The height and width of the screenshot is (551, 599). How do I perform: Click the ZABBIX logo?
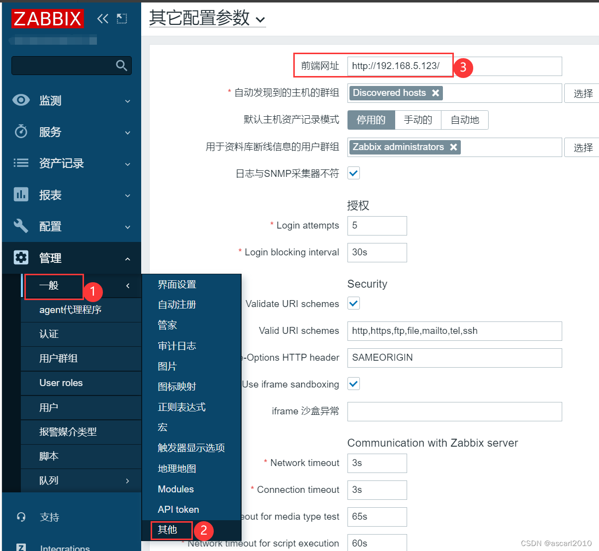47,18
